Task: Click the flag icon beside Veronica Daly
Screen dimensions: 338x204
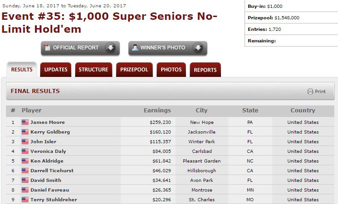Action: tap(25, 152)
